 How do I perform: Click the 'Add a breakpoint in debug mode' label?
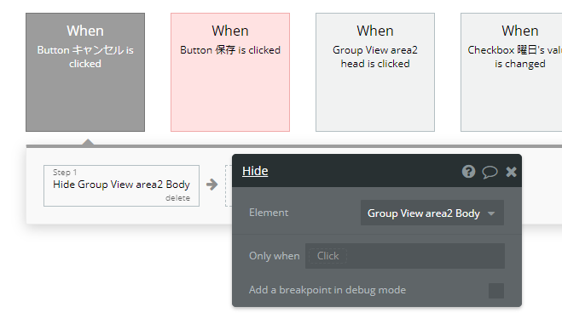327,290
